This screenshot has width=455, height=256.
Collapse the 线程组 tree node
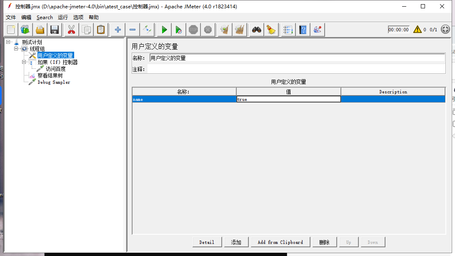coord(15,49)
